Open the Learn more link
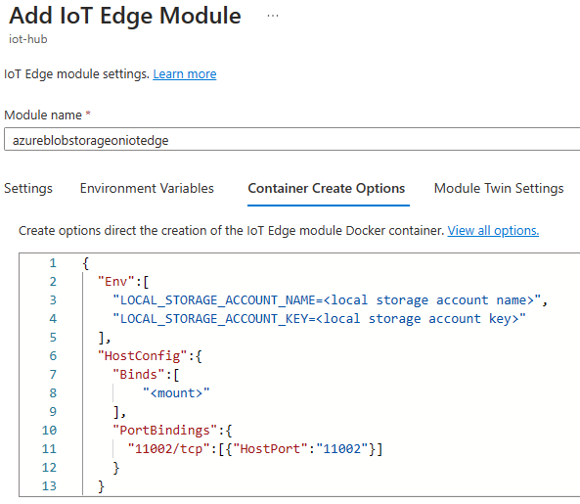580x504 pixels. [x=185, y=74]
